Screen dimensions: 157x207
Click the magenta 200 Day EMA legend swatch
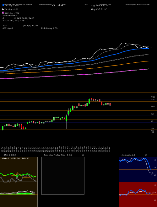(3, 13)
